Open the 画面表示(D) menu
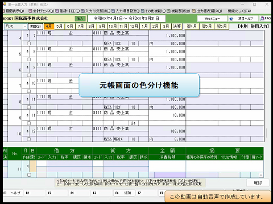The width and height of the screenshot is (273, 204). (x=14, y=11)
